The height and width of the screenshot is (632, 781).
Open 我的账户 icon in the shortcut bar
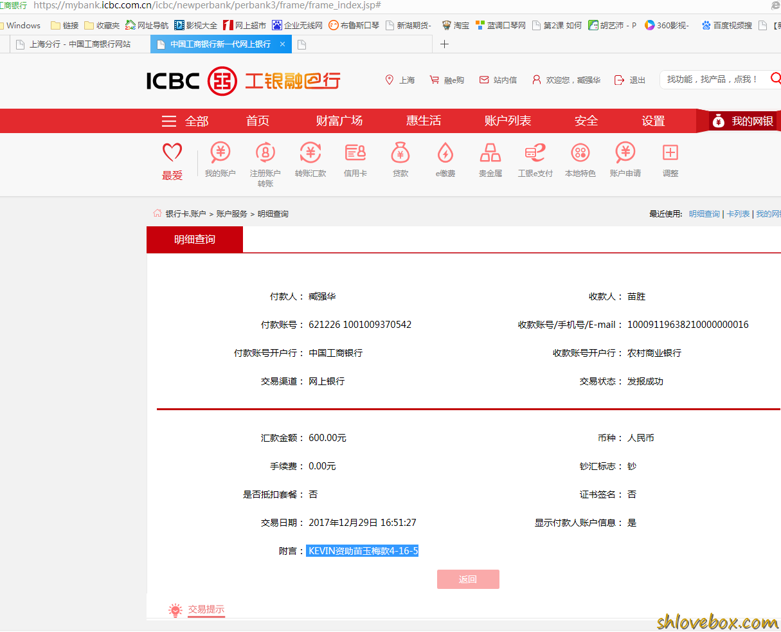pyautogui.click(x=220, y=153)
